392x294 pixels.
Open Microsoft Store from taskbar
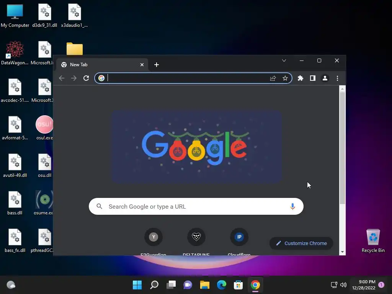[238, 285]
